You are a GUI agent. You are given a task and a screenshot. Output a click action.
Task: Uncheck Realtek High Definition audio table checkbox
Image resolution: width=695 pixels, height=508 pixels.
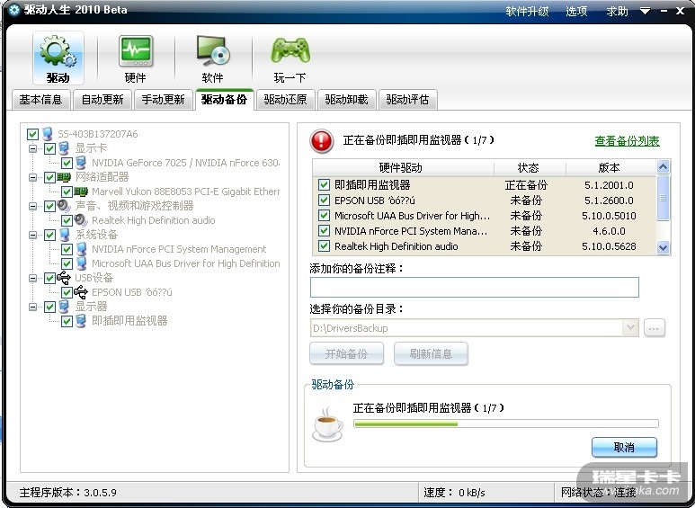pyautogui.click(x=324, y=246)
